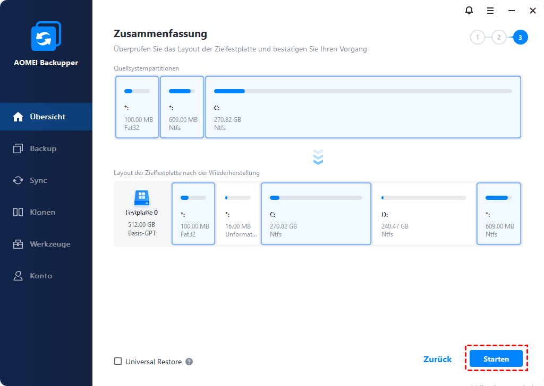Viewport: 544px width, 386px height.
Task: Click the Zusammenfassung heading
Action: (160, 33)
